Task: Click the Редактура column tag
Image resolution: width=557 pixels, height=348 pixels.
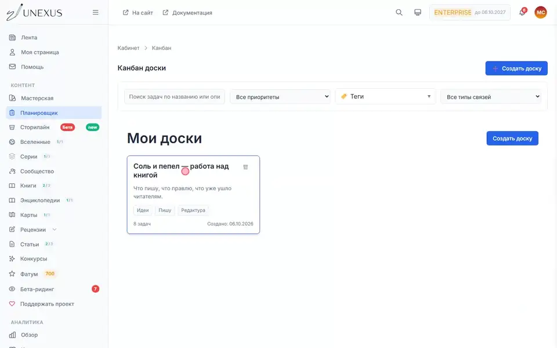Action: 193,210
